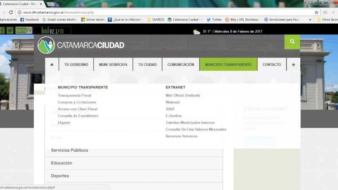
Task: Click the EXTRANET column heading
Action: pyautogui.click(x=175, y=87)
